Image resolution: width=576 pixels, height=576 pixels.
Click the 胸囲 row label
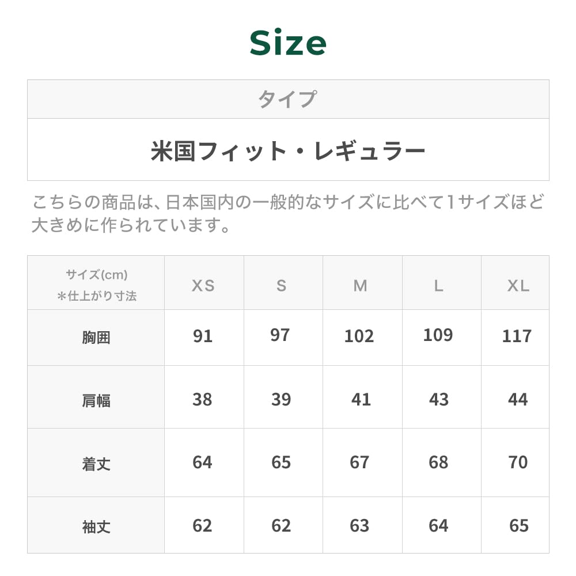click(96, 338)
